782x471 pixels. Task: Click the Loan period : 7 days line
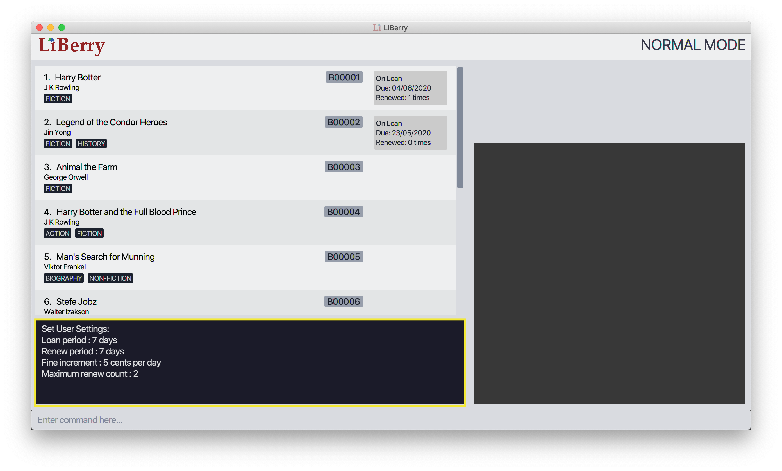point(79,340)
